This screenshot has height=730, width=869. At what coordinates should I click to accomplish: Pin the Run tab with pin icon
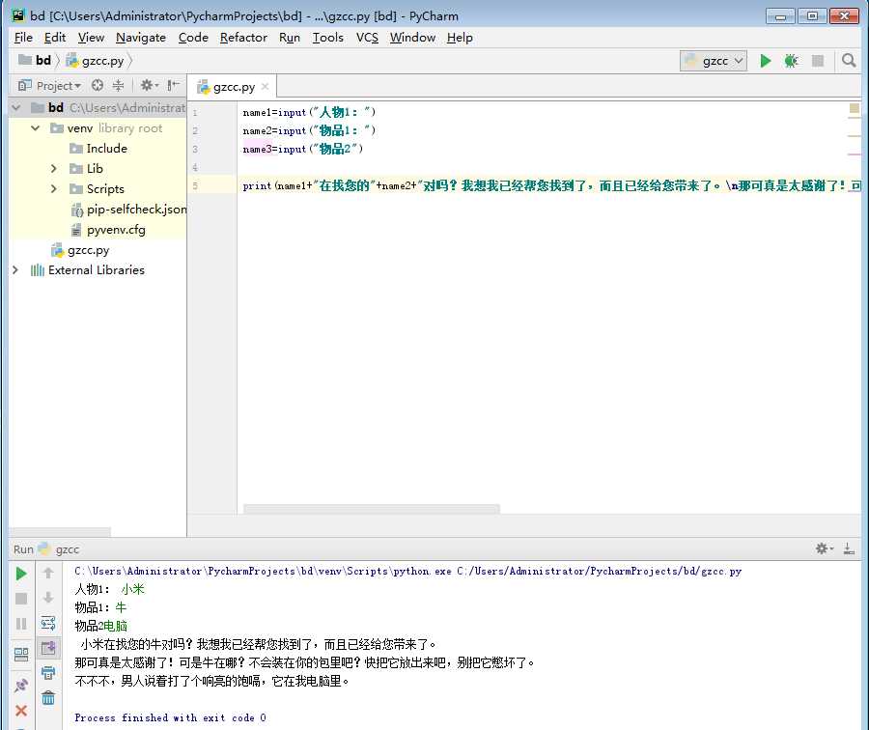pos(21,686)
